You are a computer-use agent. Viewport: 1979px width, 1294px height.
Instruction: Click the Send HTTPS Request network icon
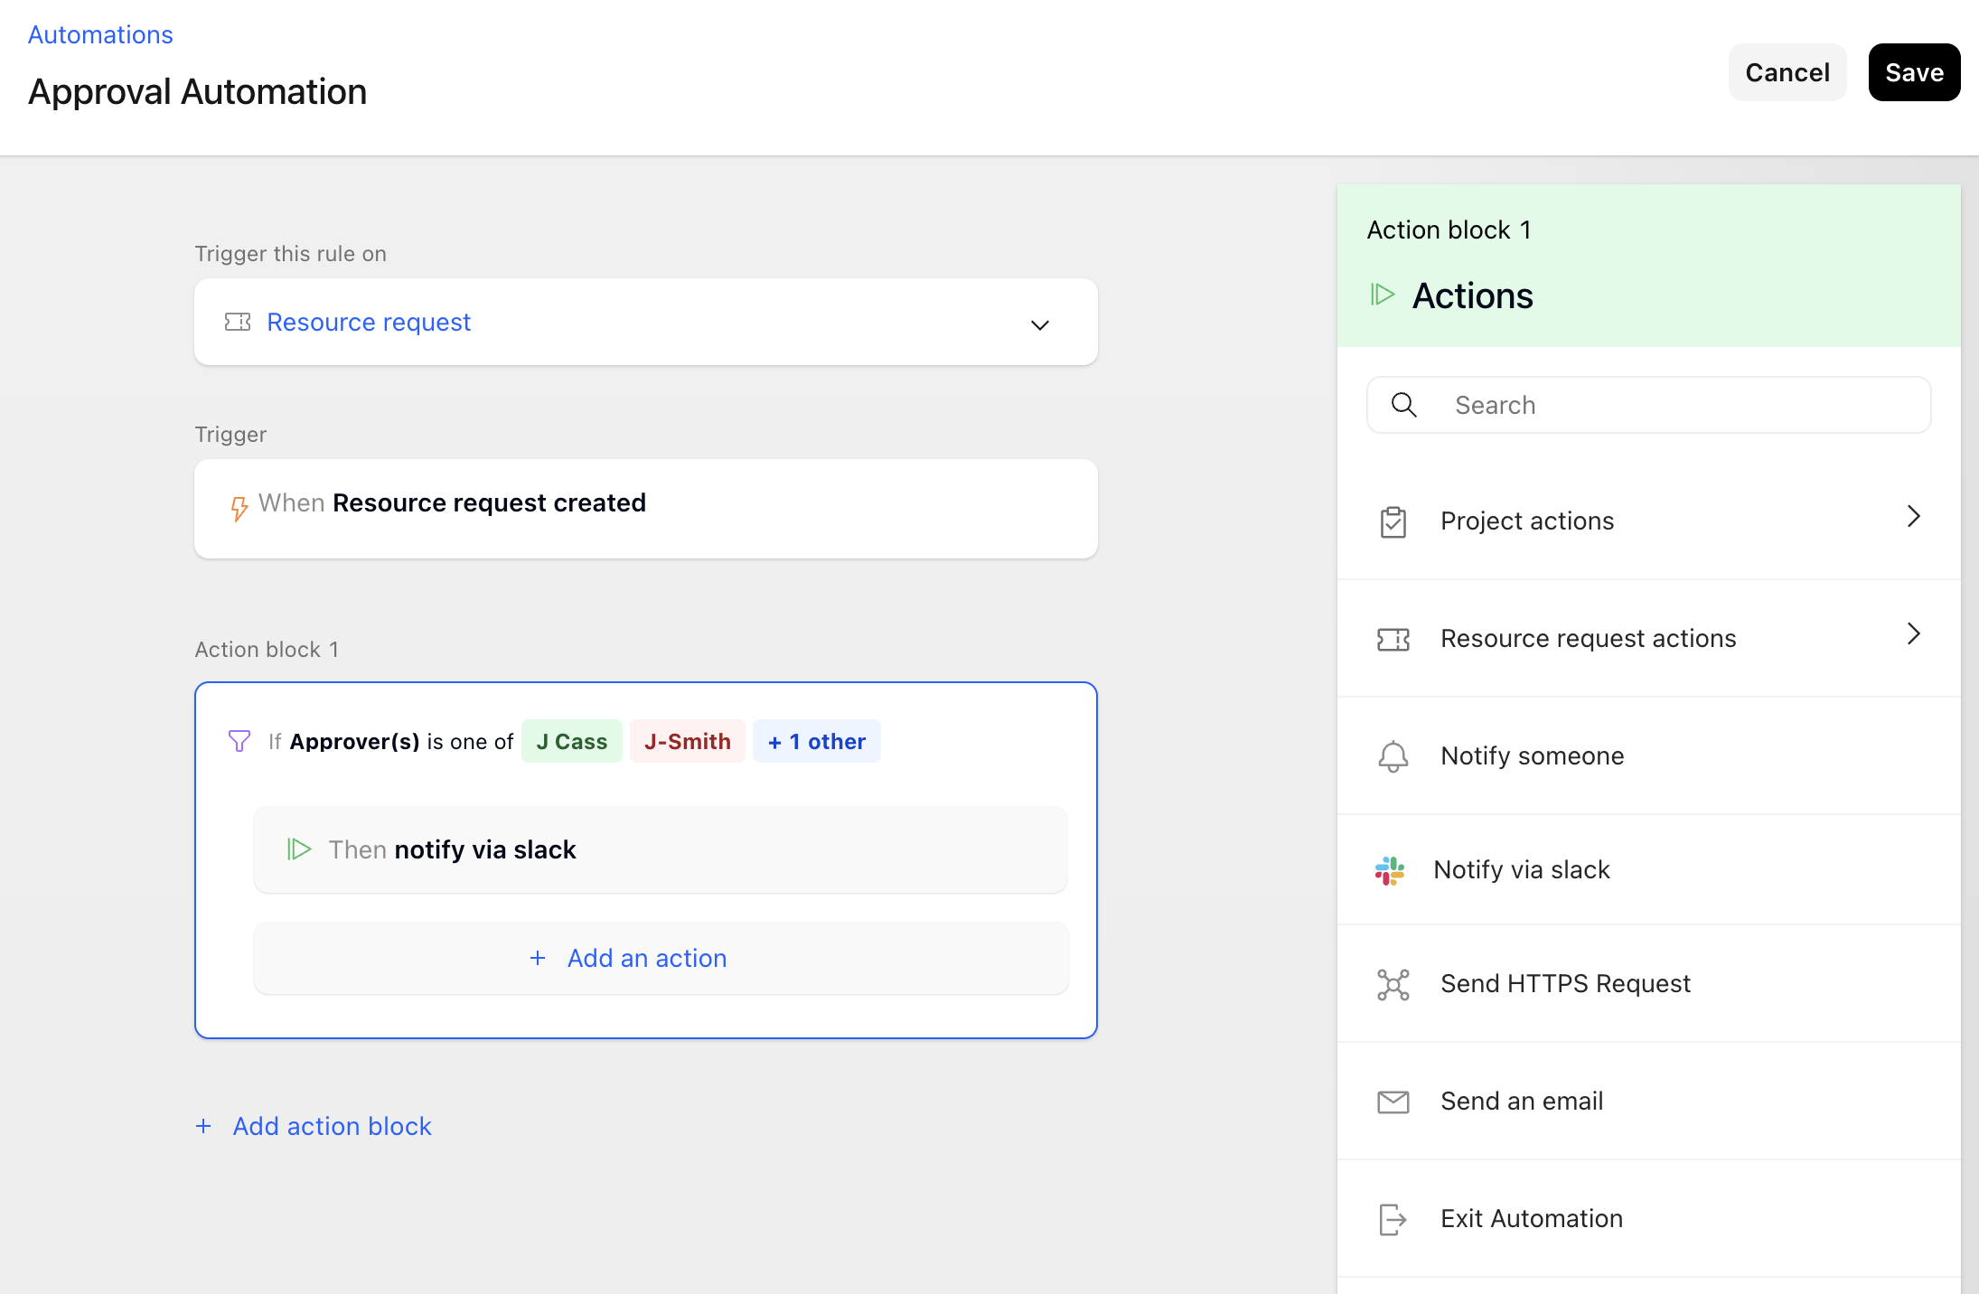(1393, 984)
